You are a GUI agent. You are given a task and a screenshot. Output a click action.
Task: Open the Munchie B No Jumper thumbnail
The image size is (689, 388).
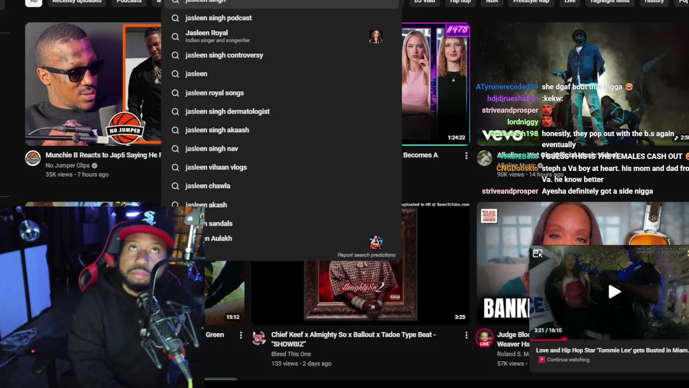coord(93,84)
